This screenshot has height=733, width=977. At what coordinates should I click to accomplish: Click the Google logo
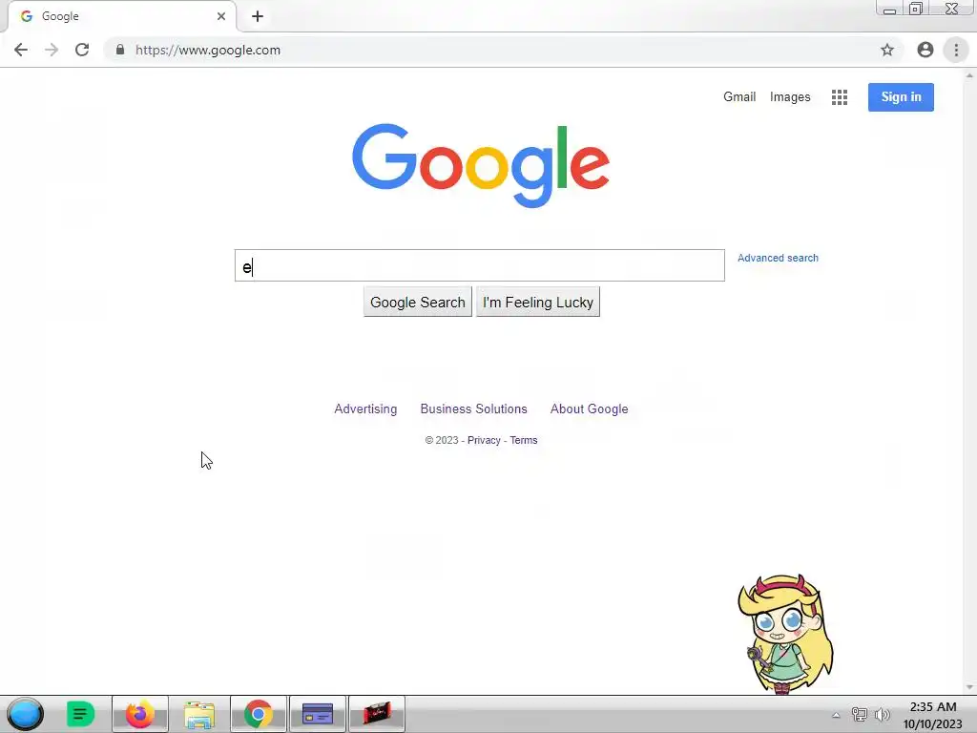point(481,165)
